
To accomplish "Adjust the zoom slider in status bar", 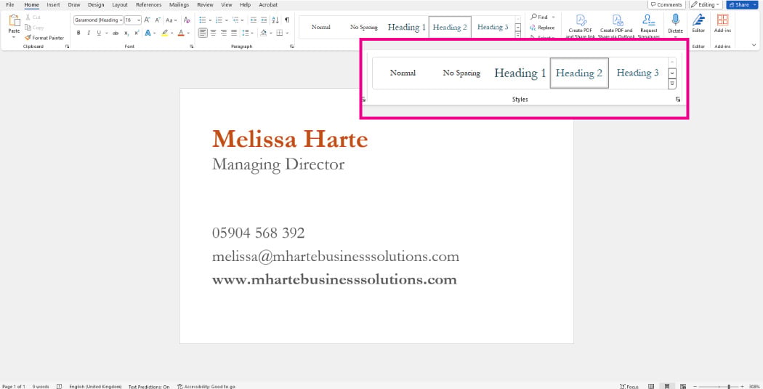I will (x=728, y=387).
